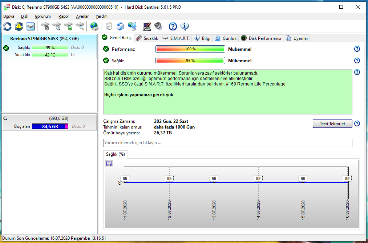Open the Yardım menu
The height and width of the screenshot is (243, 368).
pos(101,16)
